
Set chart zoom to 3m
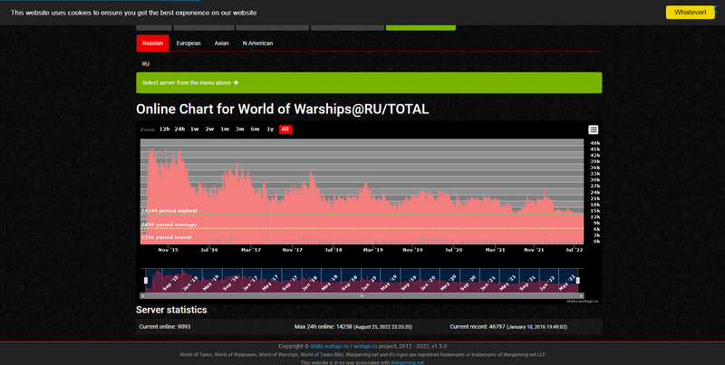tap(239, 130)
